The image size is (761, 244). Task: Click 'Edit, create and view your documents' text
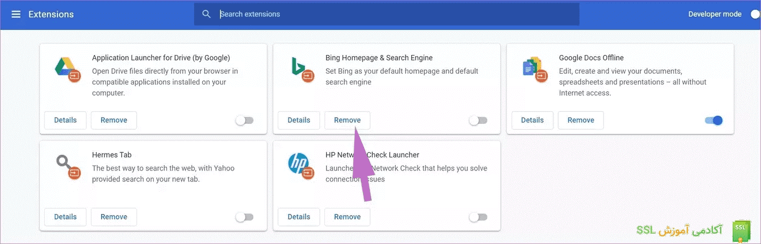point(633,82)
